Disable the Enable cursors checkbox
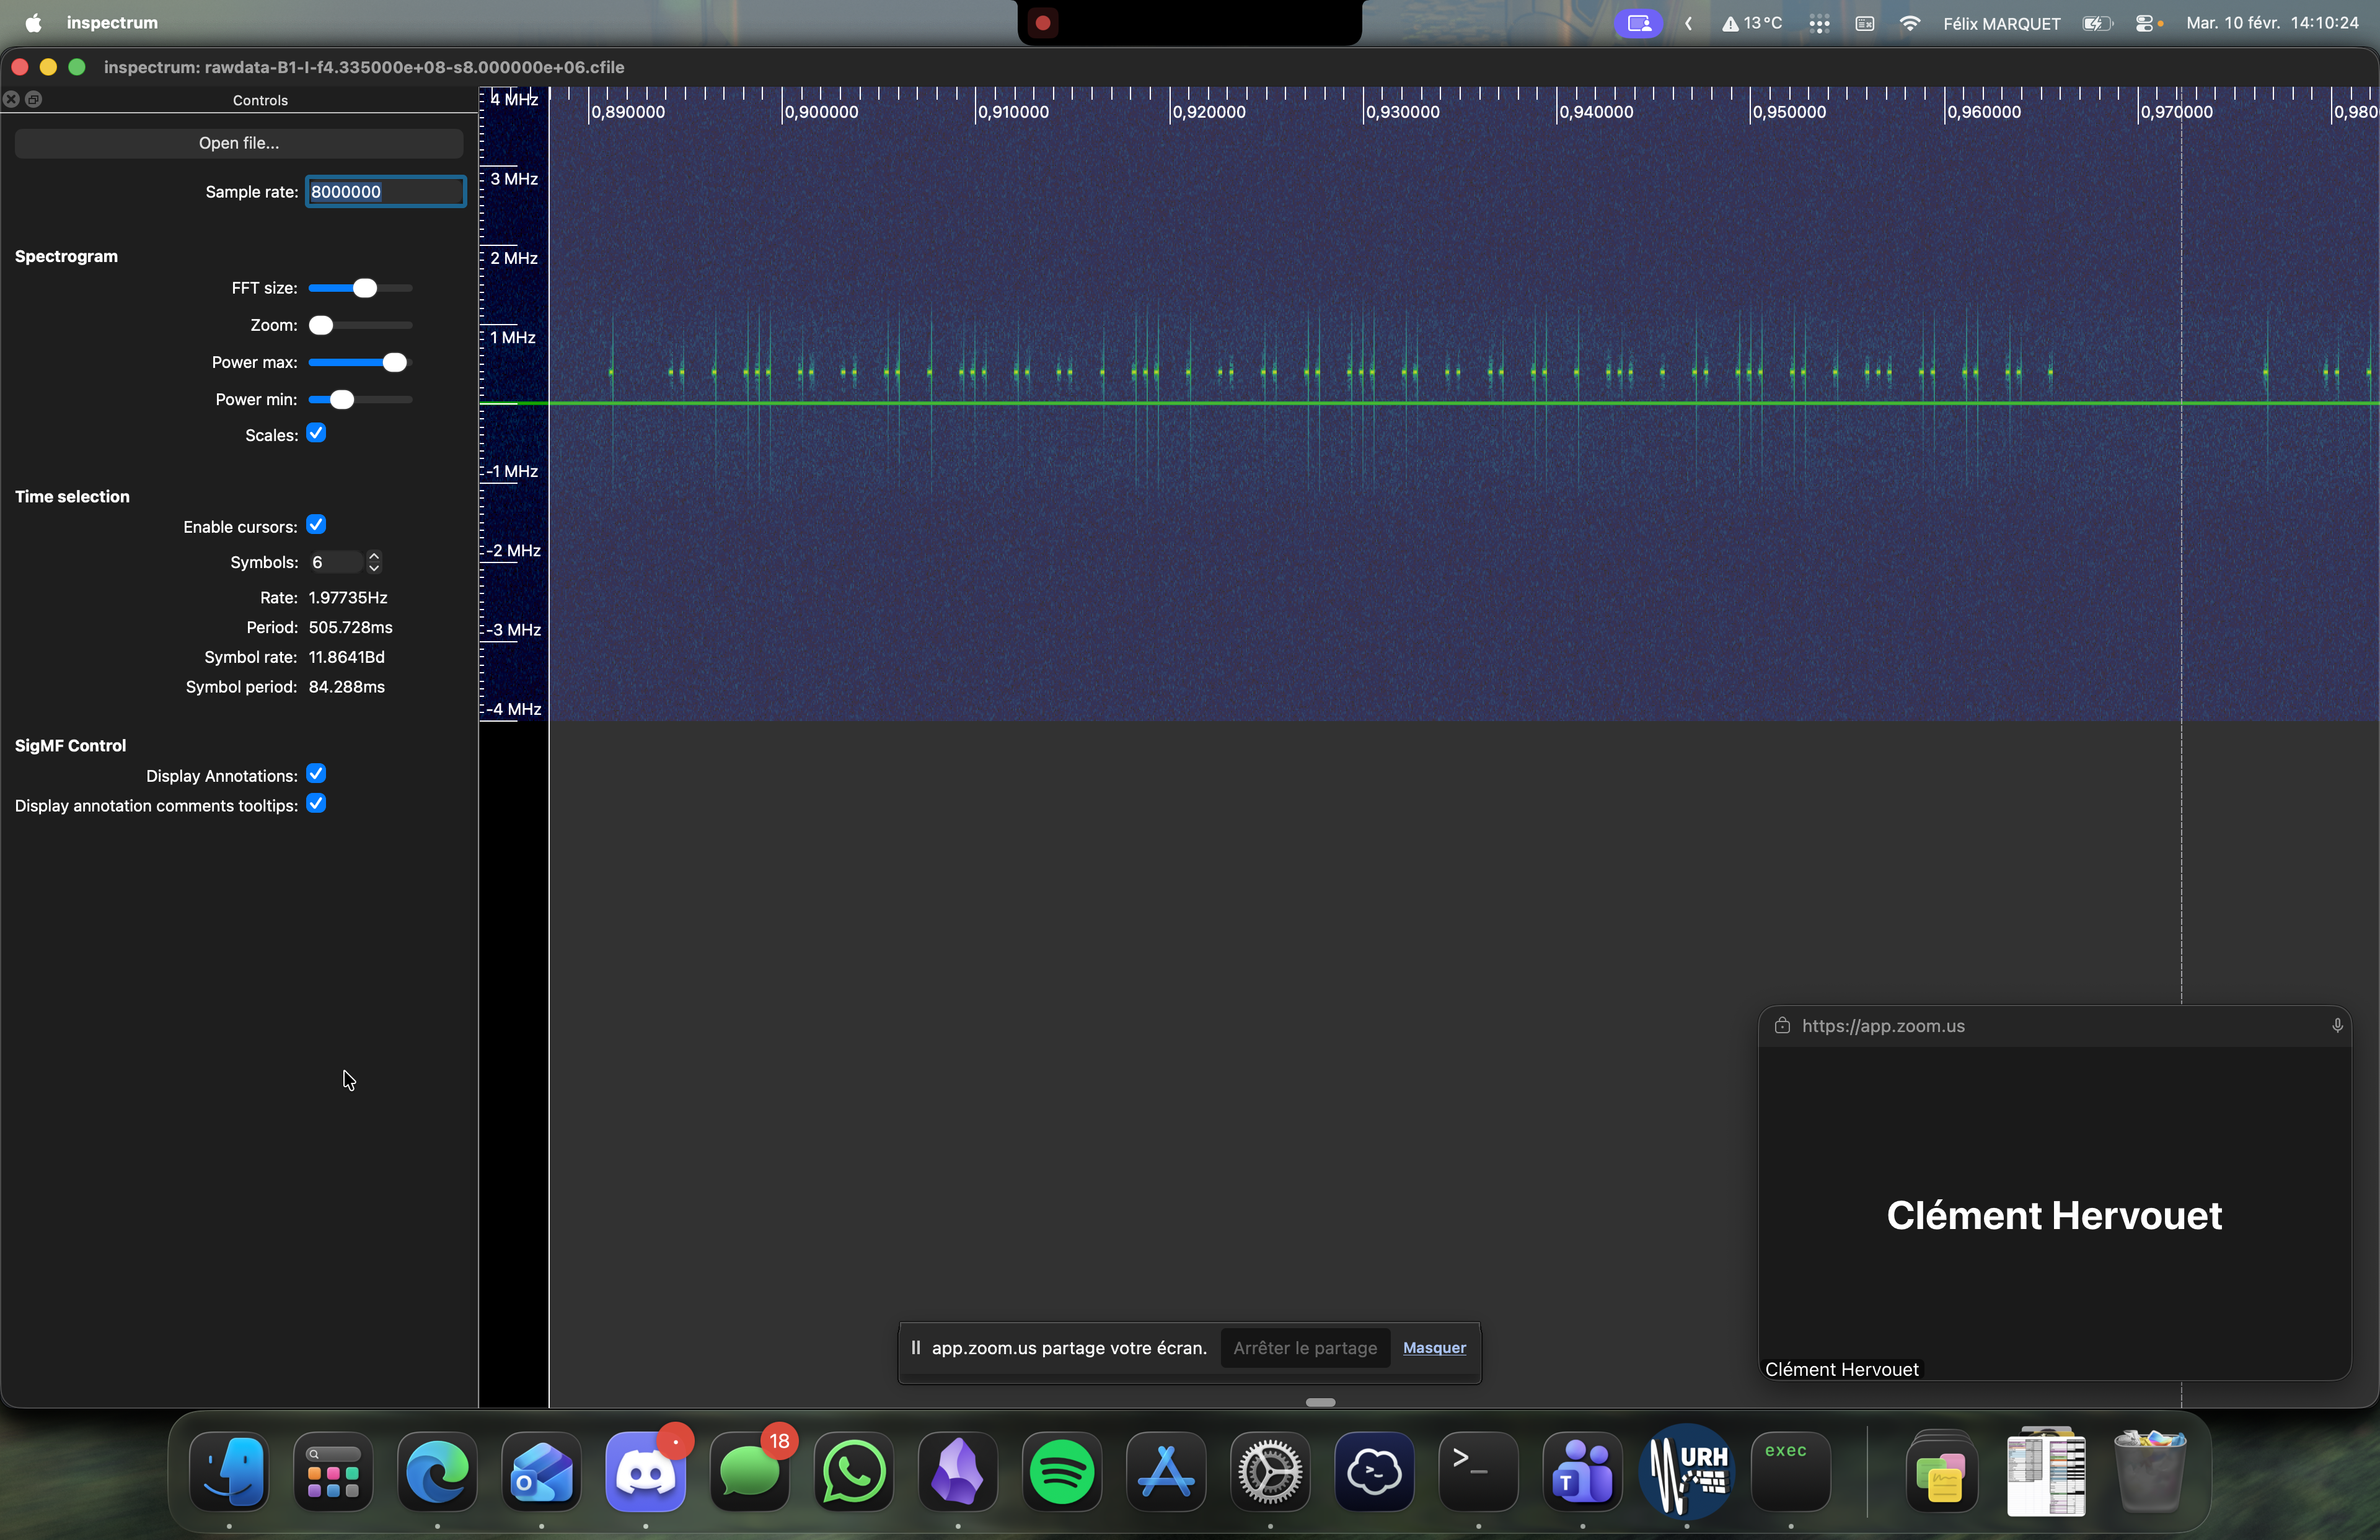Viewport: 2380px width, 1540px height. pyautogui.click(x=316, y=525)
